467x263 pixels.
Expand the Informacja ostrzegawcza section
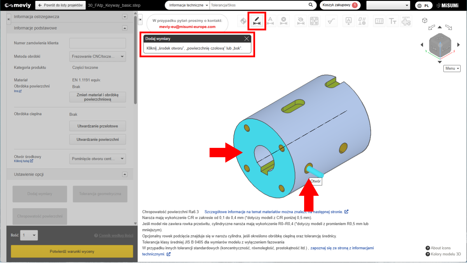coord(125,17)
